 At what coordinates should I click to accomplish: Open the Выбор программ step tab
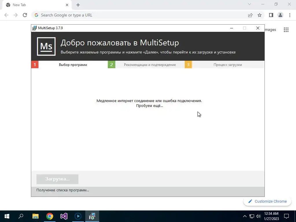point(73,64)
